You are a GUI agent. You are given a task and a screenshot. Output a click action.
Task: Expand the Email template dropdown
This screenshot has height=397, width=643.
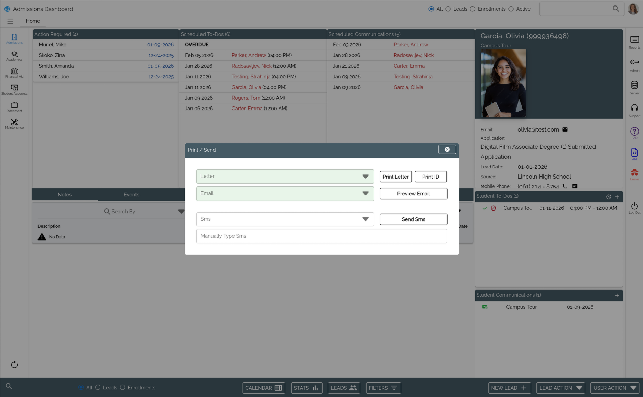tap(365, 194)
